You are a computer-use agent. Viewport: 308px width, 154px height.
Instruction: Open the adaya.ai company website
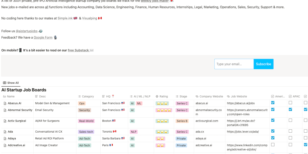(x=201, y=138)
